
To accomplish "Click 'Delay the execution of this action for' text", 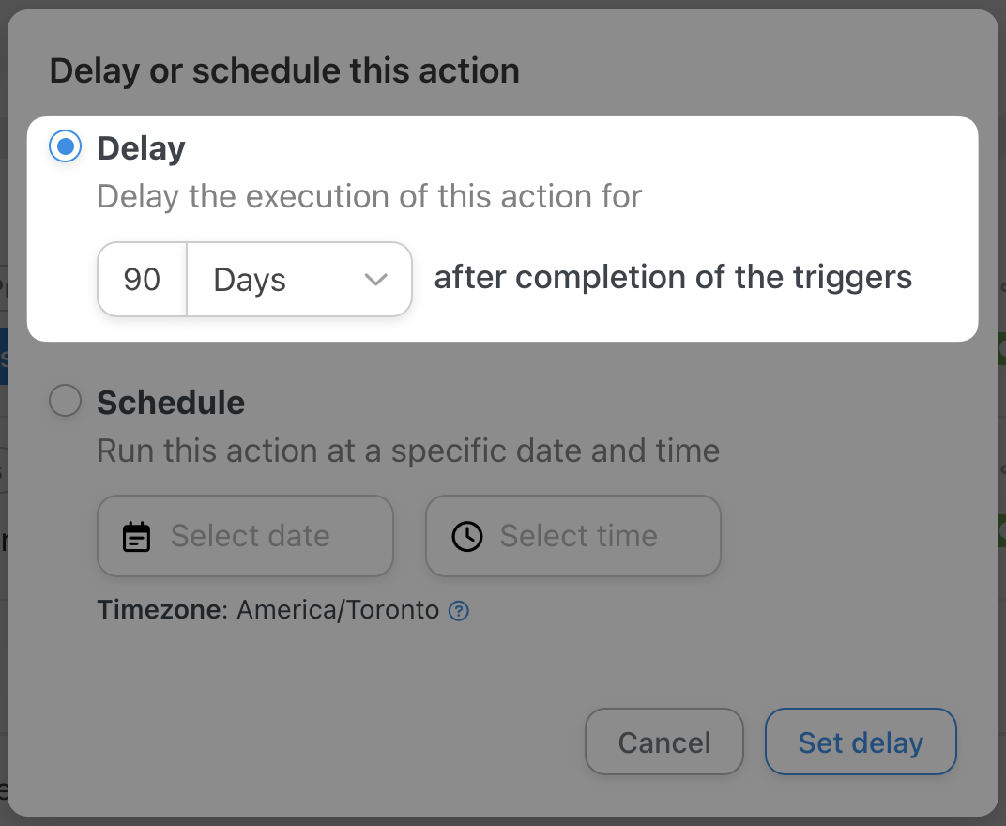I will coord(370,197).
